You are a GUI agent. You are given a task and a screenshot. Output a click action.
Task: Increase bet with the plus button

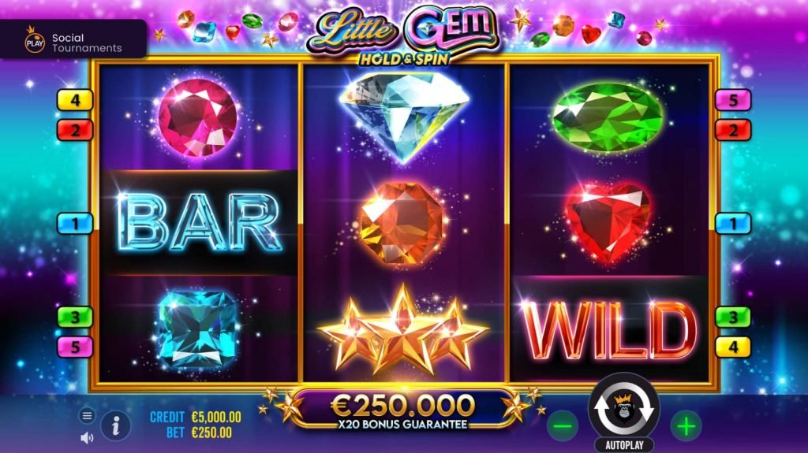click(686, 425)
